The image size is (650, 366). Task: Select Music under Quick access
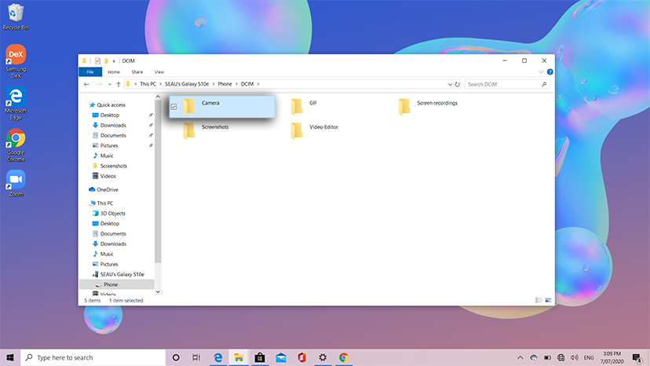tap(103, 156)
